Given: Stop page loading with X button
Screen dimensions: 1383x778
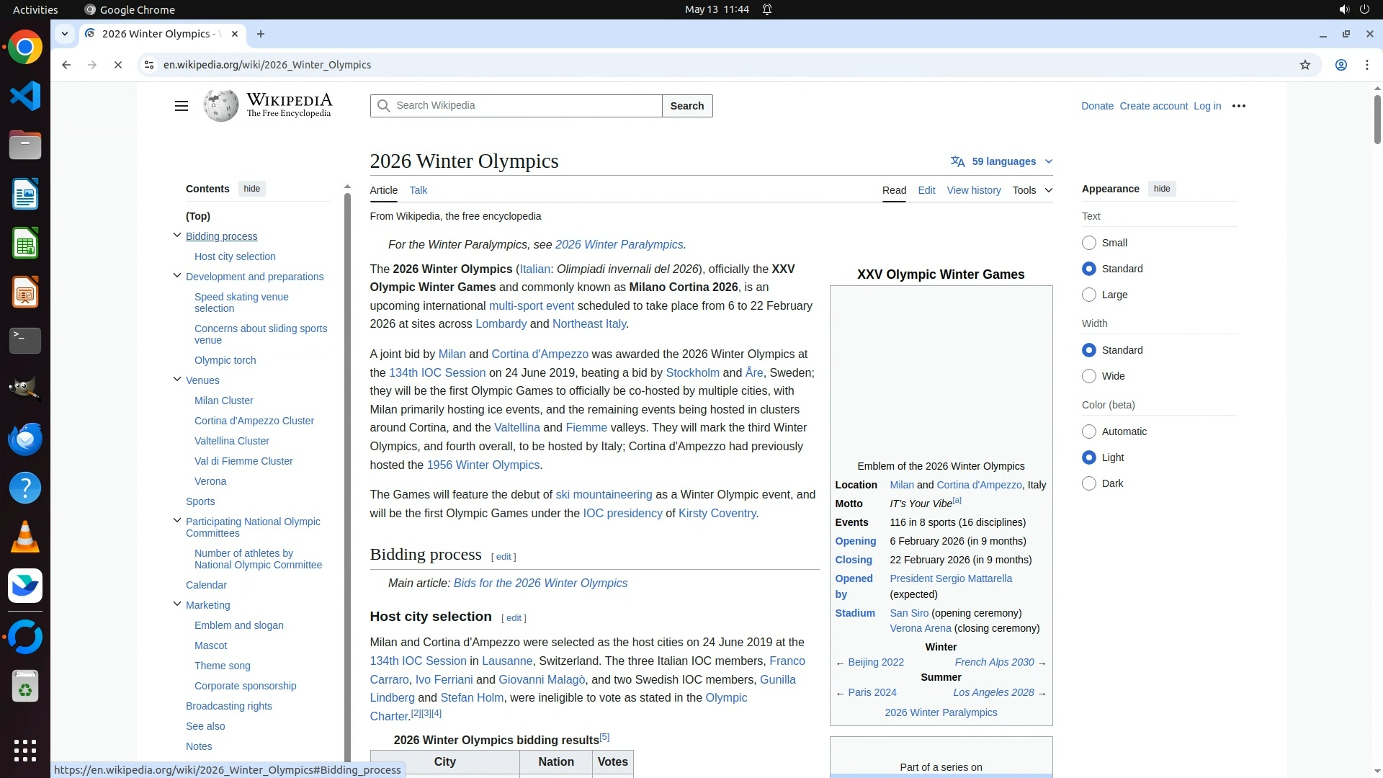Looking at the screenshot, I should [x=118, y=65].
